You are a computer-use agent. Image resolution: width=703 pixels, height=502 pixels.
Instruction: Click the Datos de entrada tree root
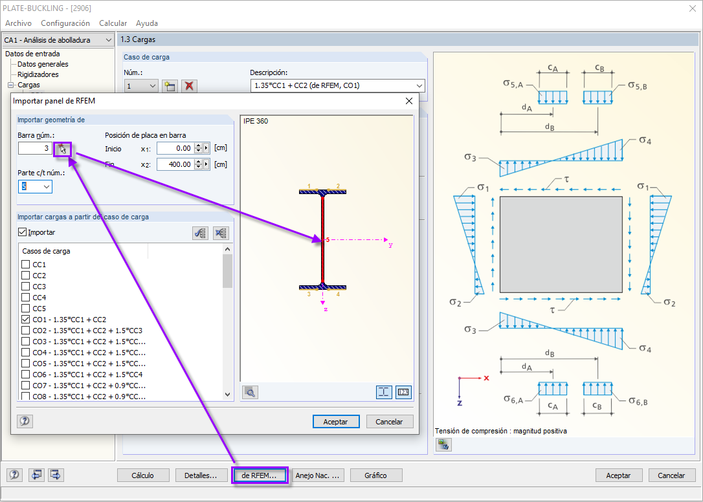click(x=32, y=54)
